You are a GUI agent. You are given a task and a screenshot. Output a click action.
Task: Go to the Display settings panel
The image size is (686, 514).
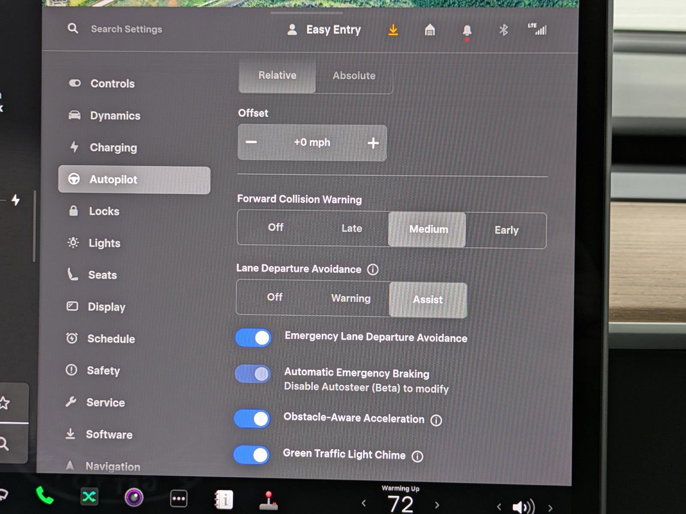click(x=106, y=307)
